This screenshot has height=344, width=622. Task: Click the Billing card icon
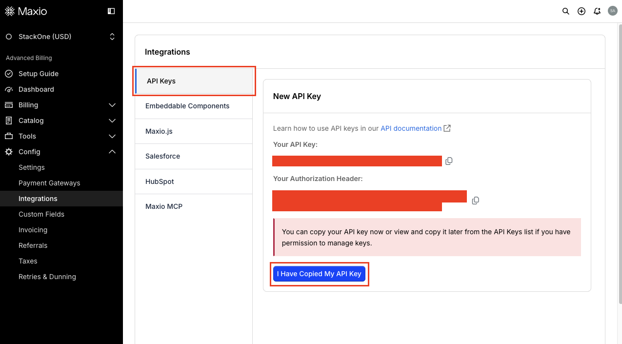click(x=9, y=105)
